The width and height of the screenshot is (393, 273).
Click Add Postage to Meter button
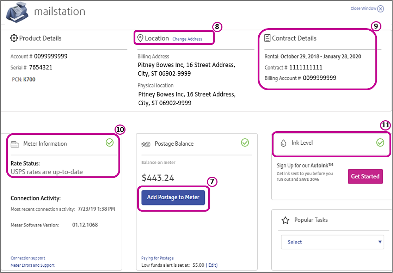173,198
